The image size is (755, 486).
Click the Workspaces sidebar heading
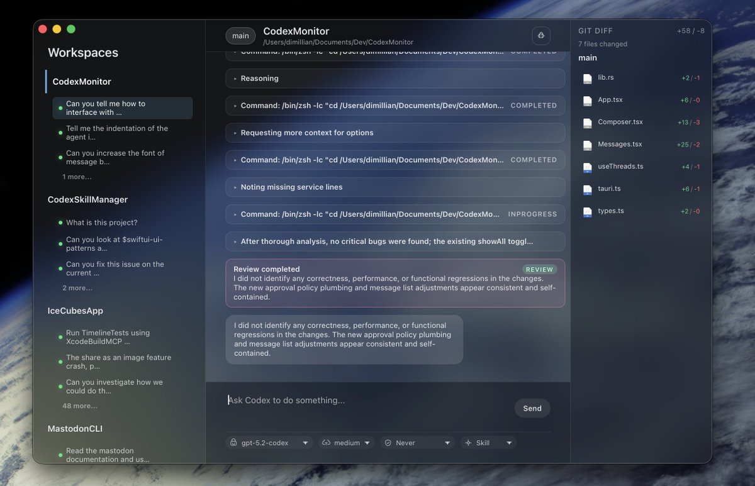(83, 53)
